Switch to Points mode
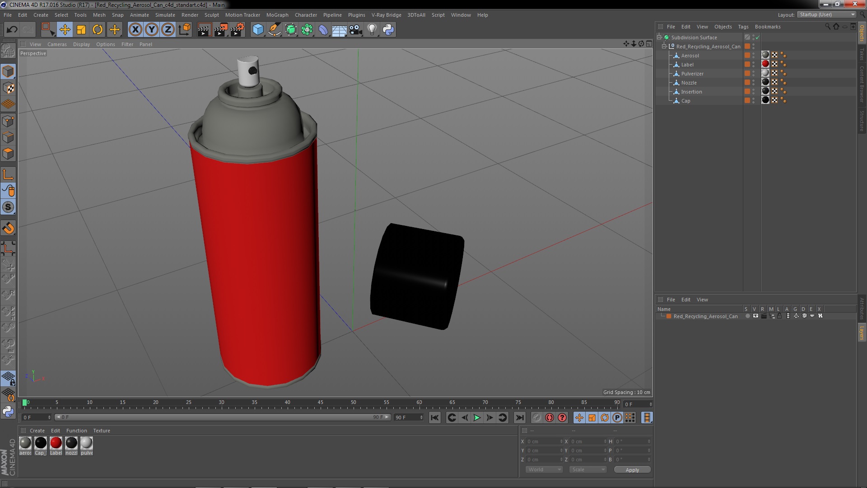The width and height of the screenshot is (867, 488). click(8, 121)
